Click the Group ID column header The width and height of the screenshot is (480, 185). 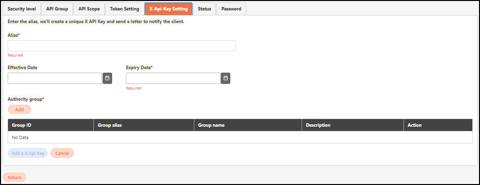pyautogui.click(x=51, y=125)
